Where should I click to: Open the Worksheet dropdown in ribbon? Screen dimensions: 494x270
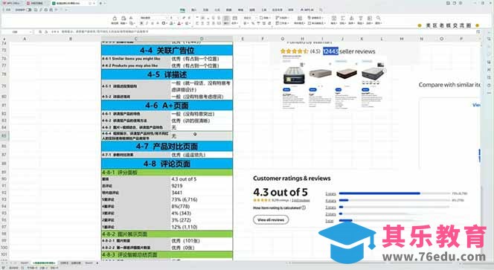[x=282, y=23]
